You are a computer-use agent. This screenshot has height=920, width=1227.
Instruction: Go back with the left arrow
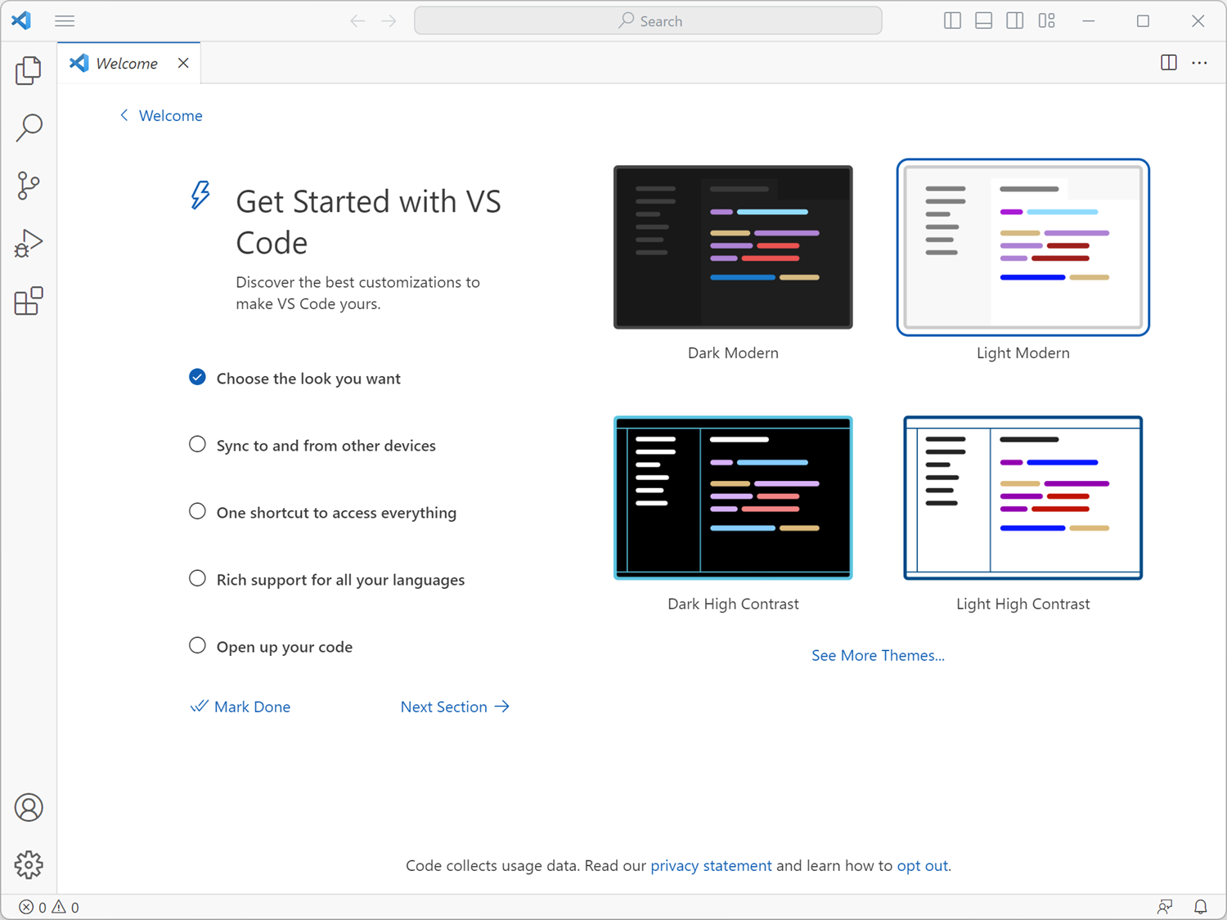click(357, 20)
